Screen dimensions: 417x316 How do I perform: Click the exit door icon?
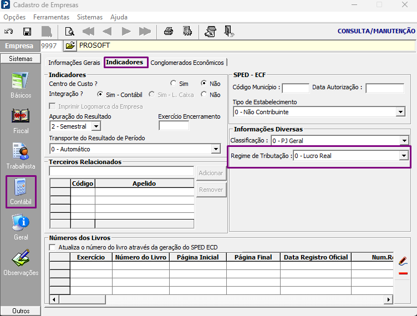point(228,32)
